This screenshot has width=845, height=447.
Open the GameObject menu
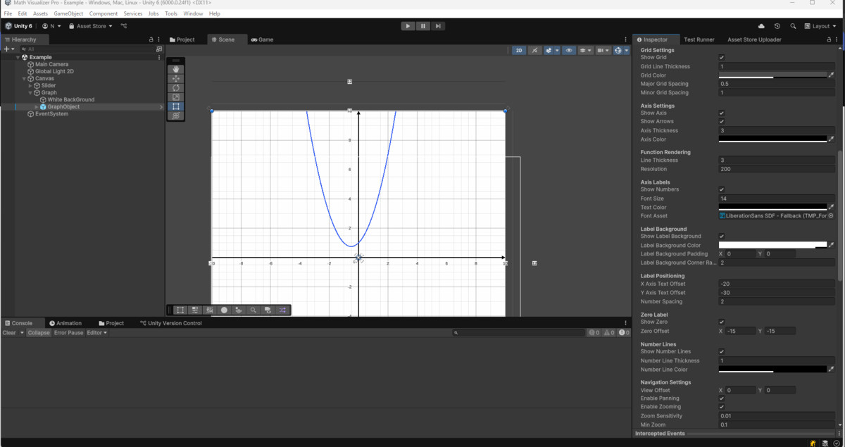tap(68, 13)
